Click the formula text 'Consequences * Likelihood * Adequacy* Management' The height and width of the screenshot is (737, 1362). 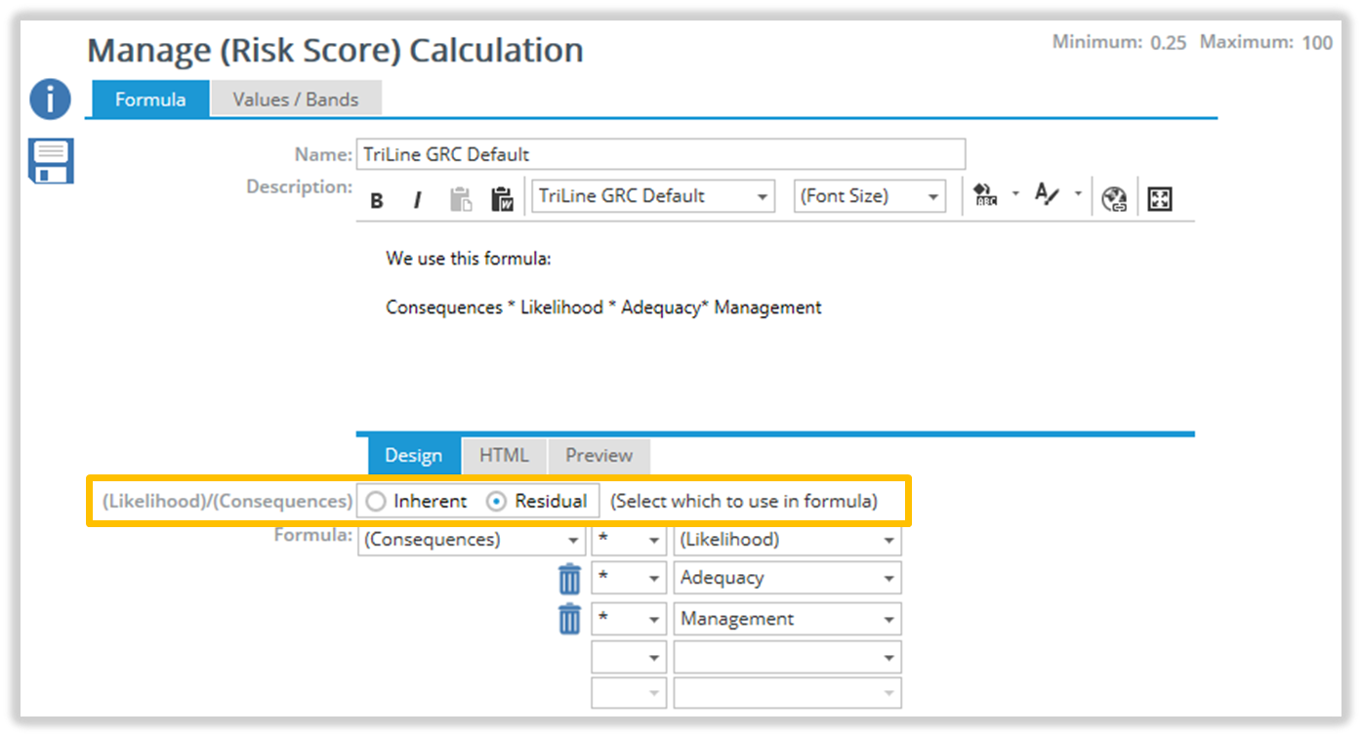tap(603, 307)
